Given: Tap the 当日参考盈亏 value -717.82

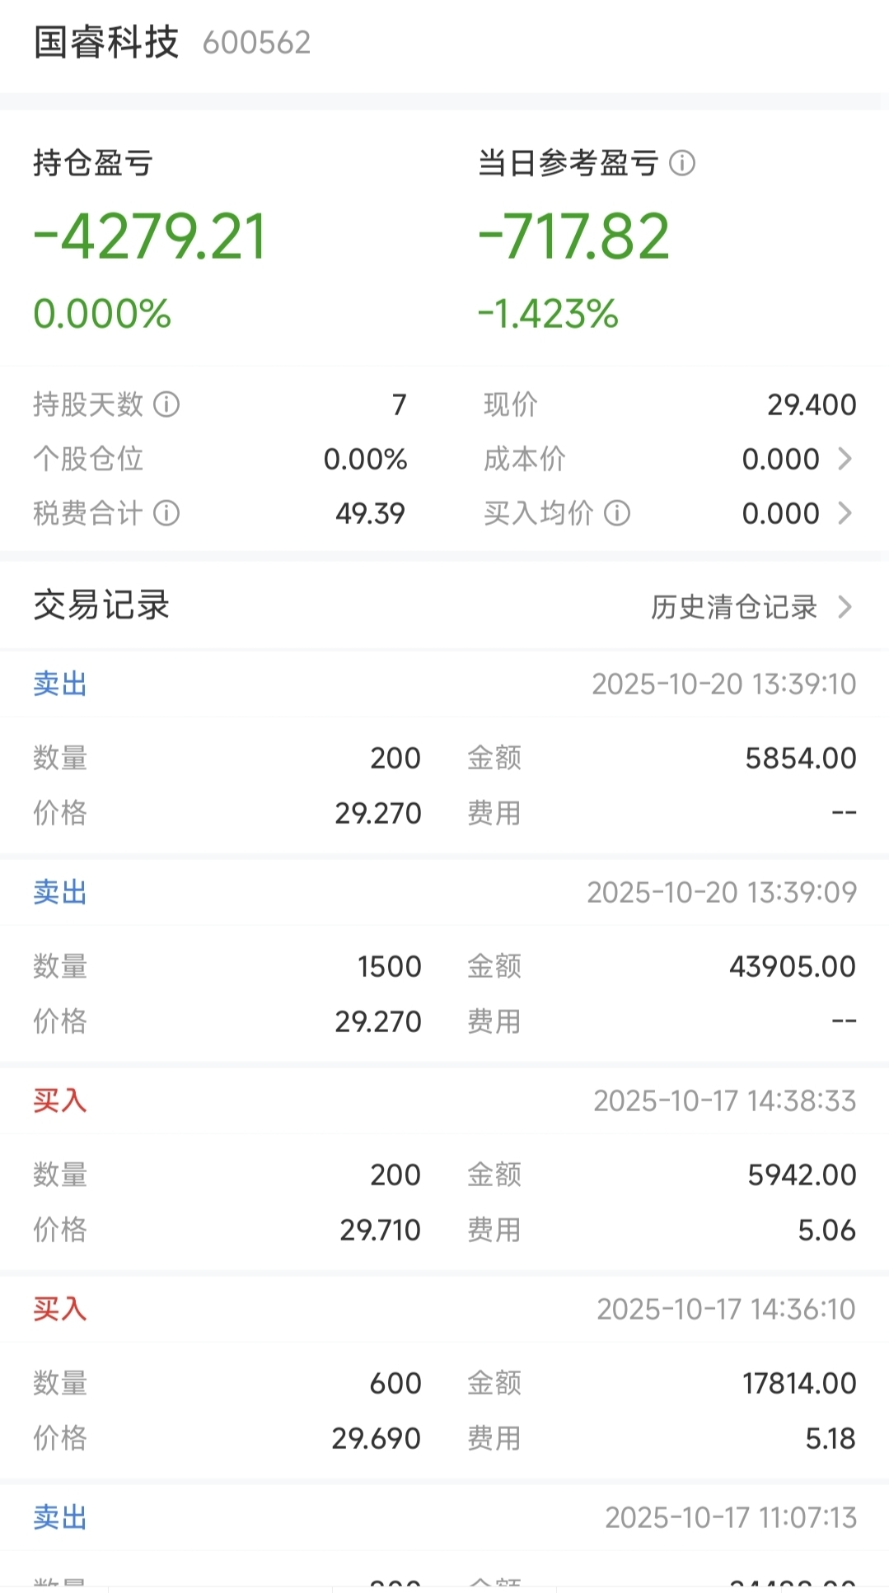Looking at the screenshot, I should coord(574,236).
